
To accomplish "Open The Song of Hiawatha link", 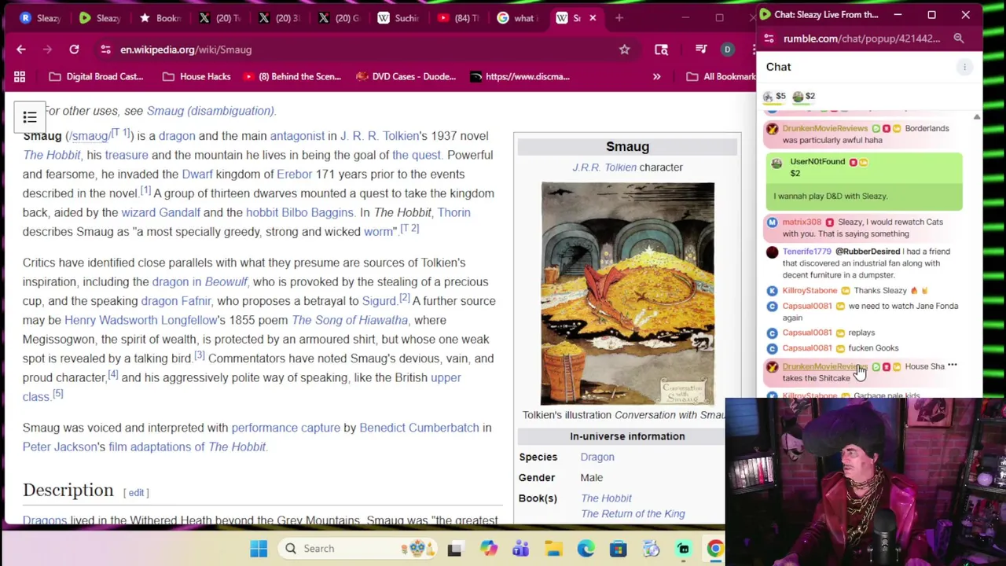I will 350,320.
